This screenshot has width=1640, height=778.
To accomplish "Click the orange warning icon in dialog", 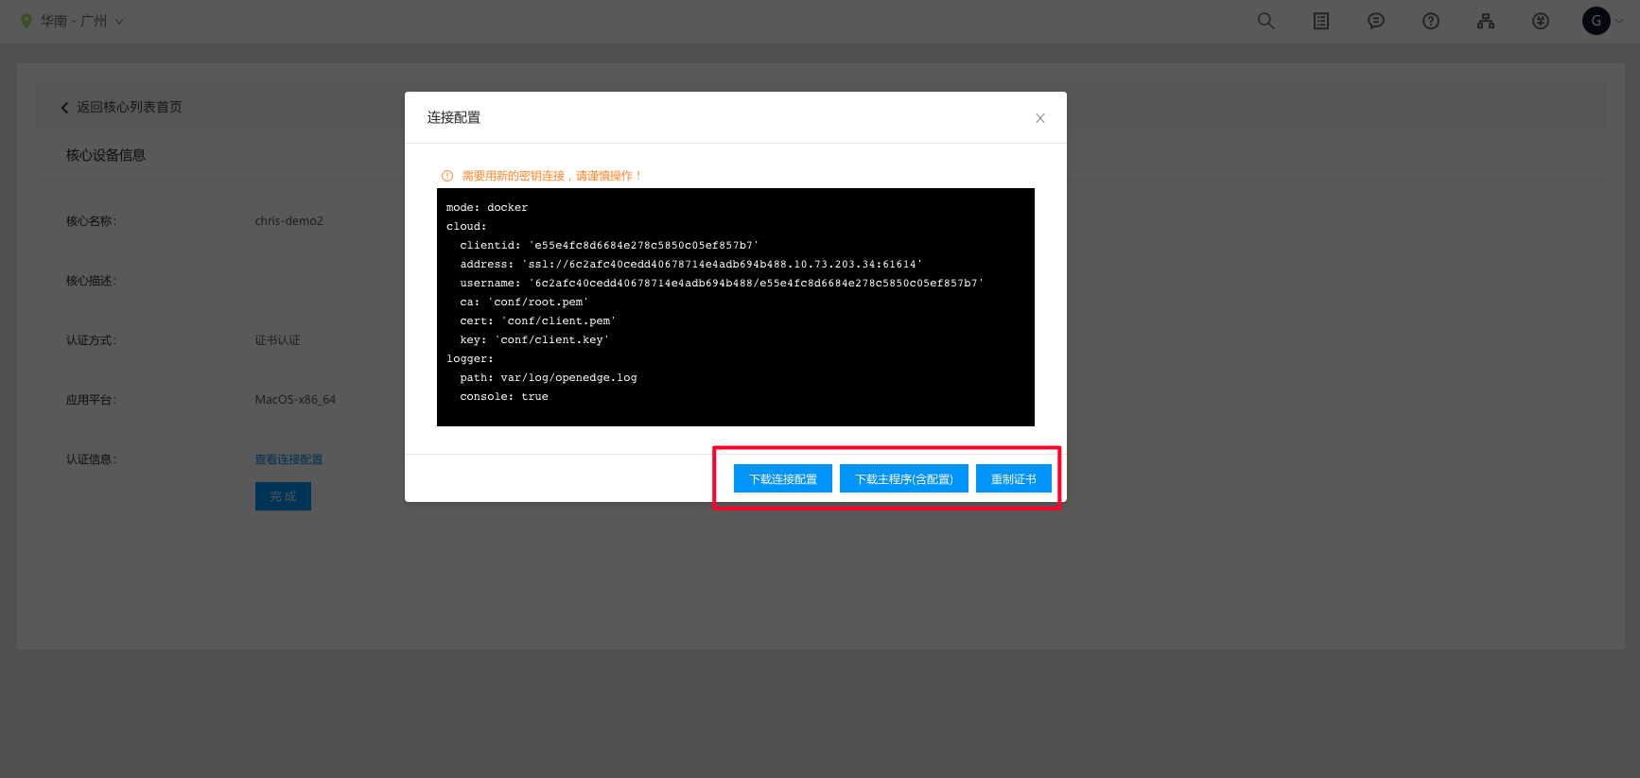I will pyautogui.click(x=447, y=176).
